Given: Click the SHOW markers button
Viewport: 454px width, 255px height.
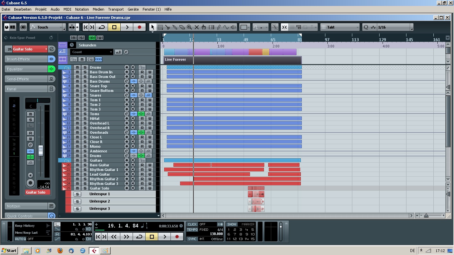Looking at the screenshot, I should tap(232, 224).
